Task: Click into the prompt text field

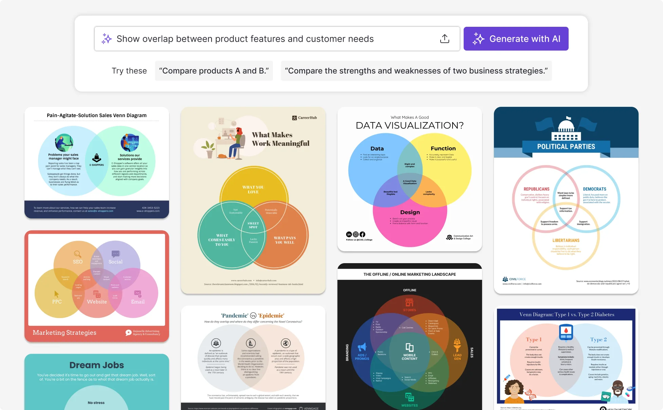Action: (x=277, y=39)
